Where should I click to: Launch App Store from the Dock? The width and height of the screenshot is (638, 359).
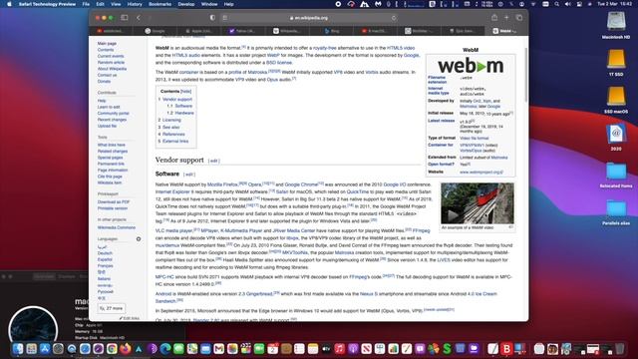pyautogui.click(x=45, y=348)
